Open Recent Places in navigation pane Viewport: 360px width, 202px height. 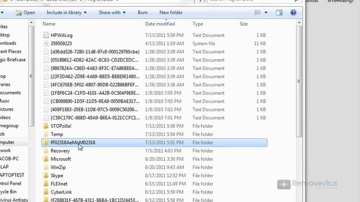(11, 52)
